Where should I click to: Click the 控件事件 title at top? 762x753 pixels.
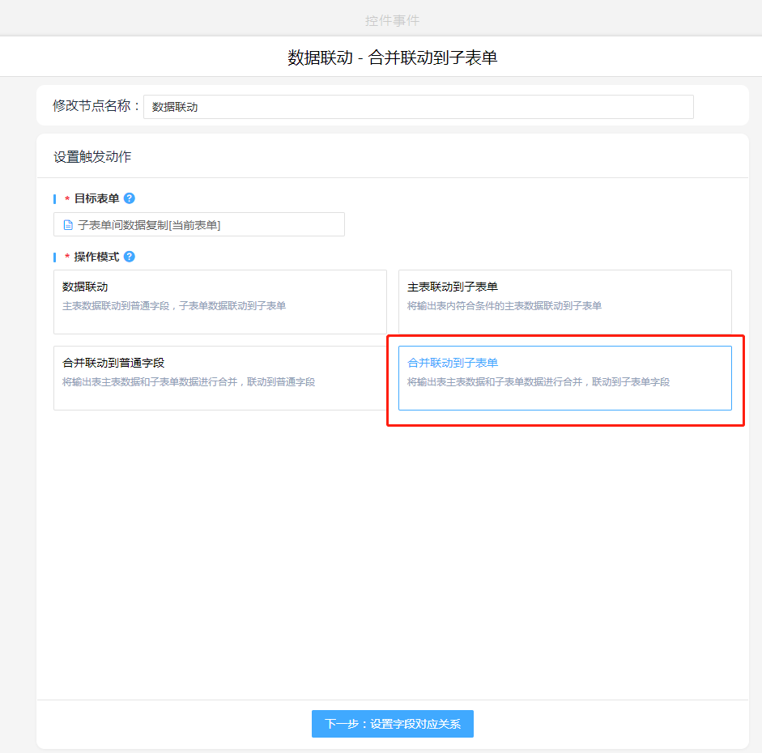392,20
